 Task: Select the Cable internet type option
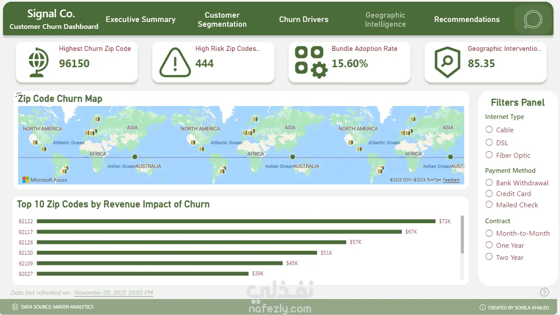489,130
